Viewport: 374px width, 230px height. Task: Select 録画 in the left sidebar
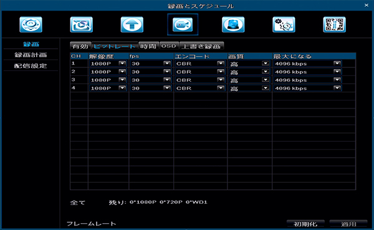coord(31,44)
